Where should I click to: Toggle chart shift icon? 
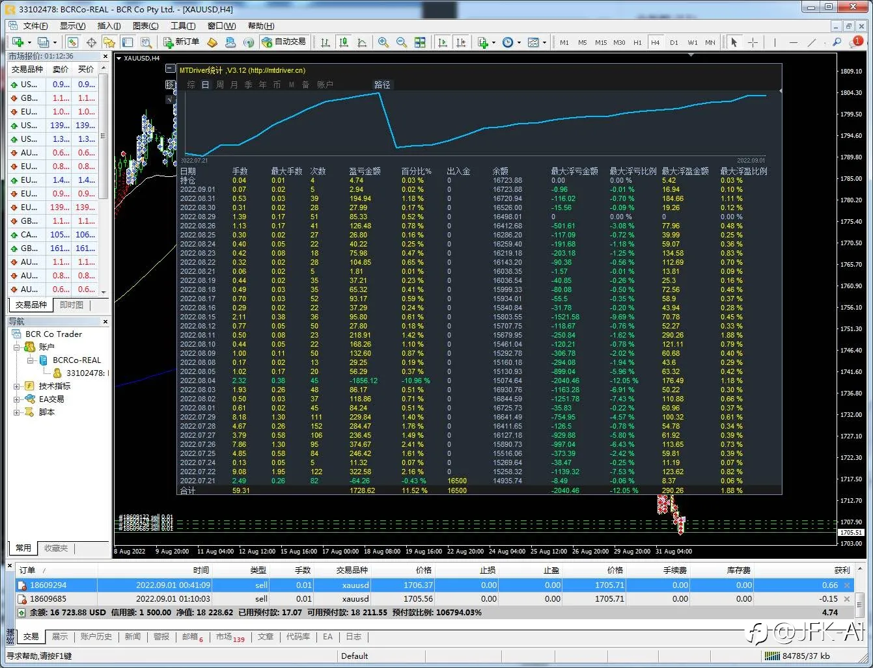(461, 42)
